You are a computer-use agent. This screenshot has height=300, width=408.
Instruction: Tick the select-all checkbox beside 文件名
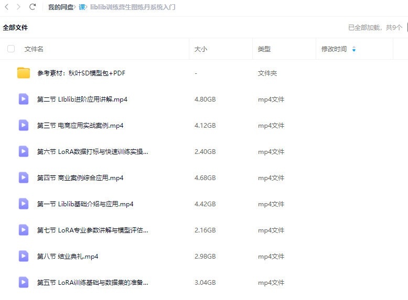[x=11, y=49]
